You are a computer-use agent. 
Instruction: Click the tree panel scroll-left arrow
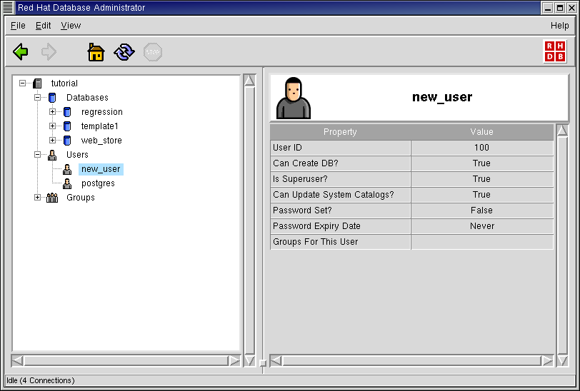[17, 361]
